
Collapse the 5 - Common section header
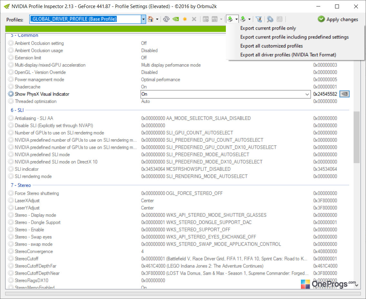pos(24,36)
